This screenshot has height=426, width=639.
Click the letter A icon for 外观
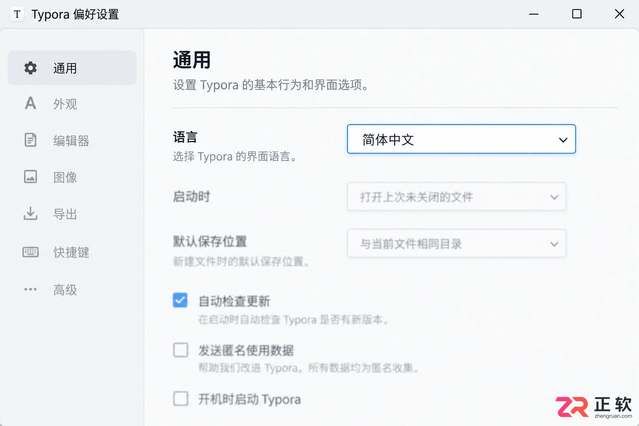click(x=30, y=103)
